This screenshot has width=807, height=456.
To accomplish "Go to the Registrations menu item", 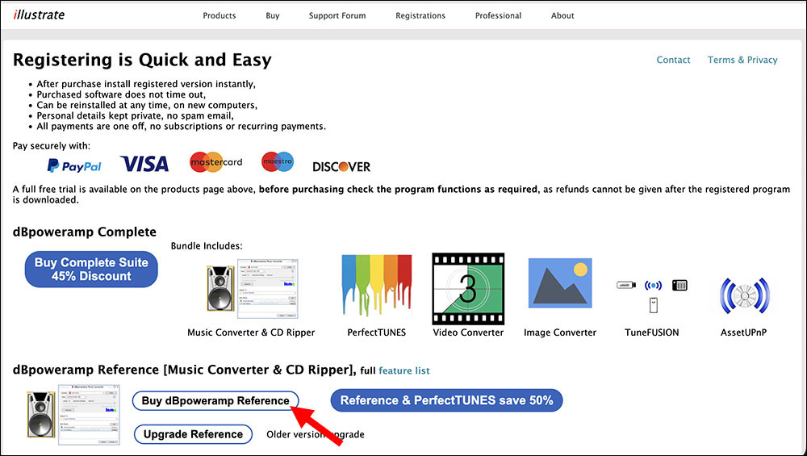I will click(x=420, y=15).
